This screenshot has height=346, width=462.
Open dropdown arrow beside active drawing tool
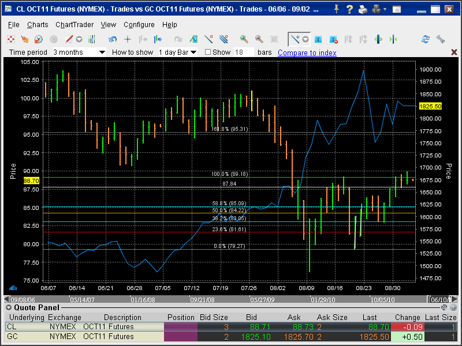[305, 39]
